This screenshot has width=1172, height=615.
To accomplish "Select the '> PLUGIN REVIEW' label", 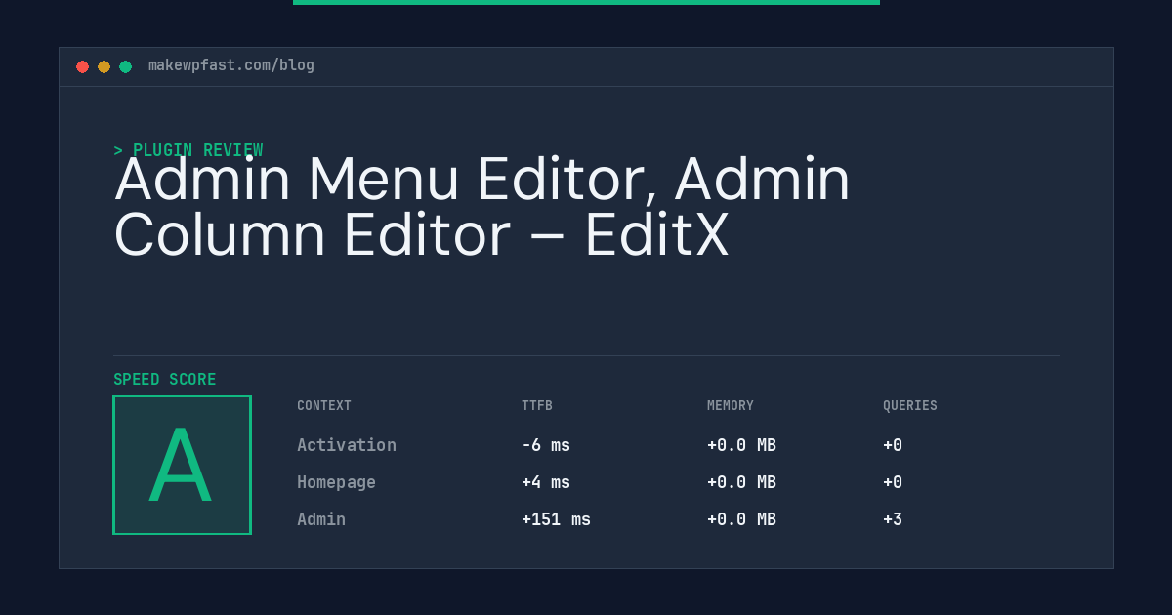I will tap(188, 150).
